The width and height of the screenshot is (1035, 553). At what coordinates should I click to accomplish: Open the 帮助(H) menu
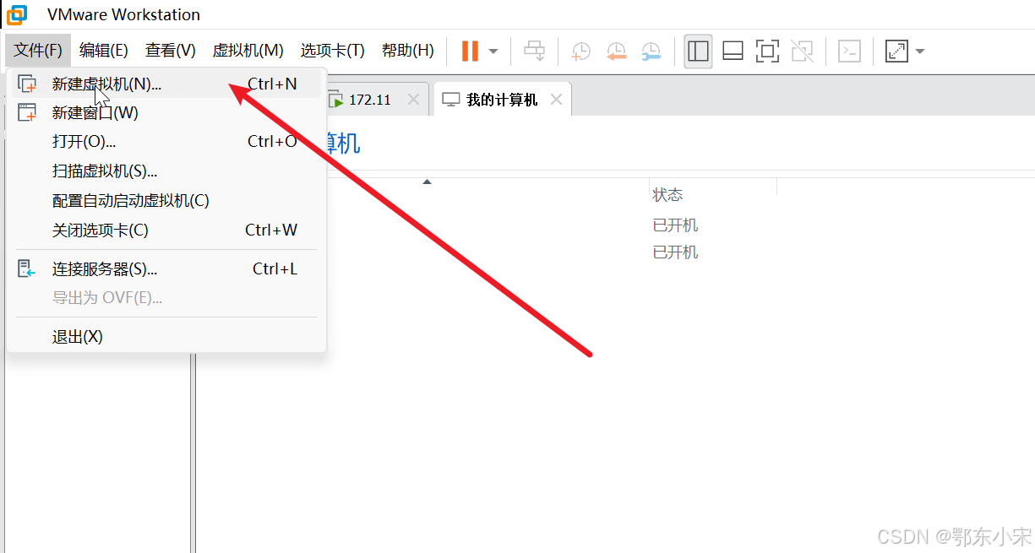coord(408,51)
